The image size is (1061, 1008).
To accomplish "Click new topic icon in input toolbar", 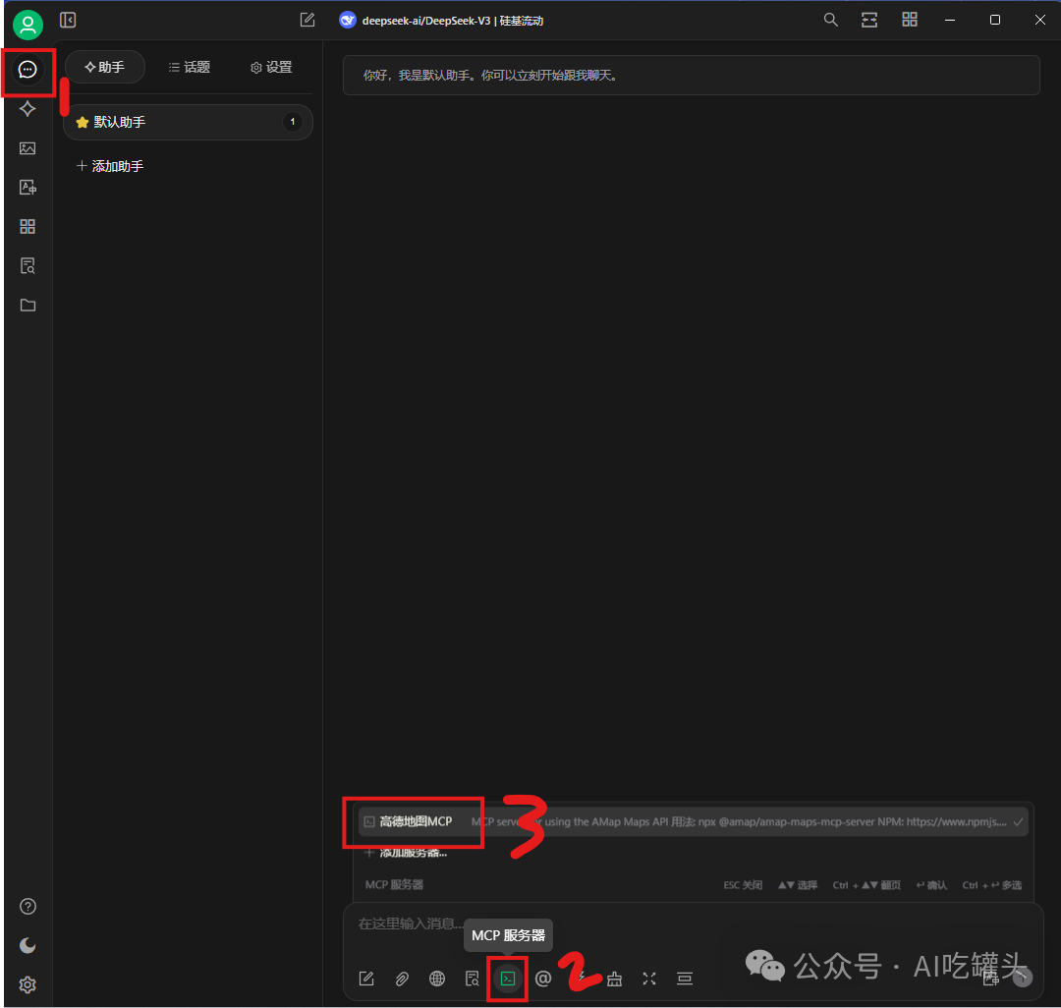I will [366, 979].
